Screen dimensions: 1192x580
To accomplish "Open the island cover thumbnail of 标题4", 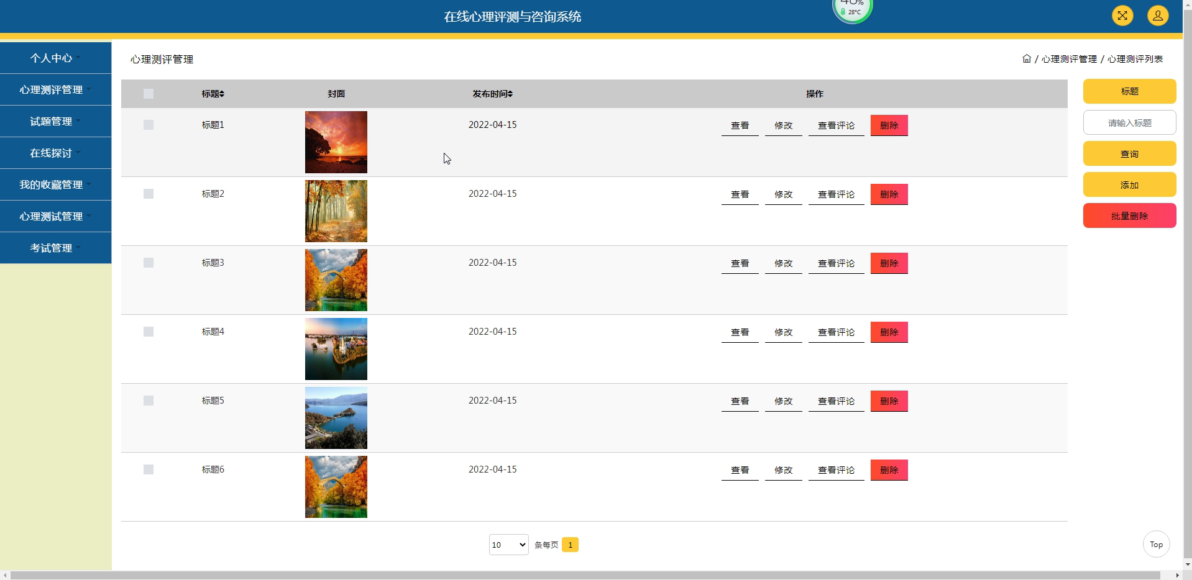I will [x=336, y=349].
